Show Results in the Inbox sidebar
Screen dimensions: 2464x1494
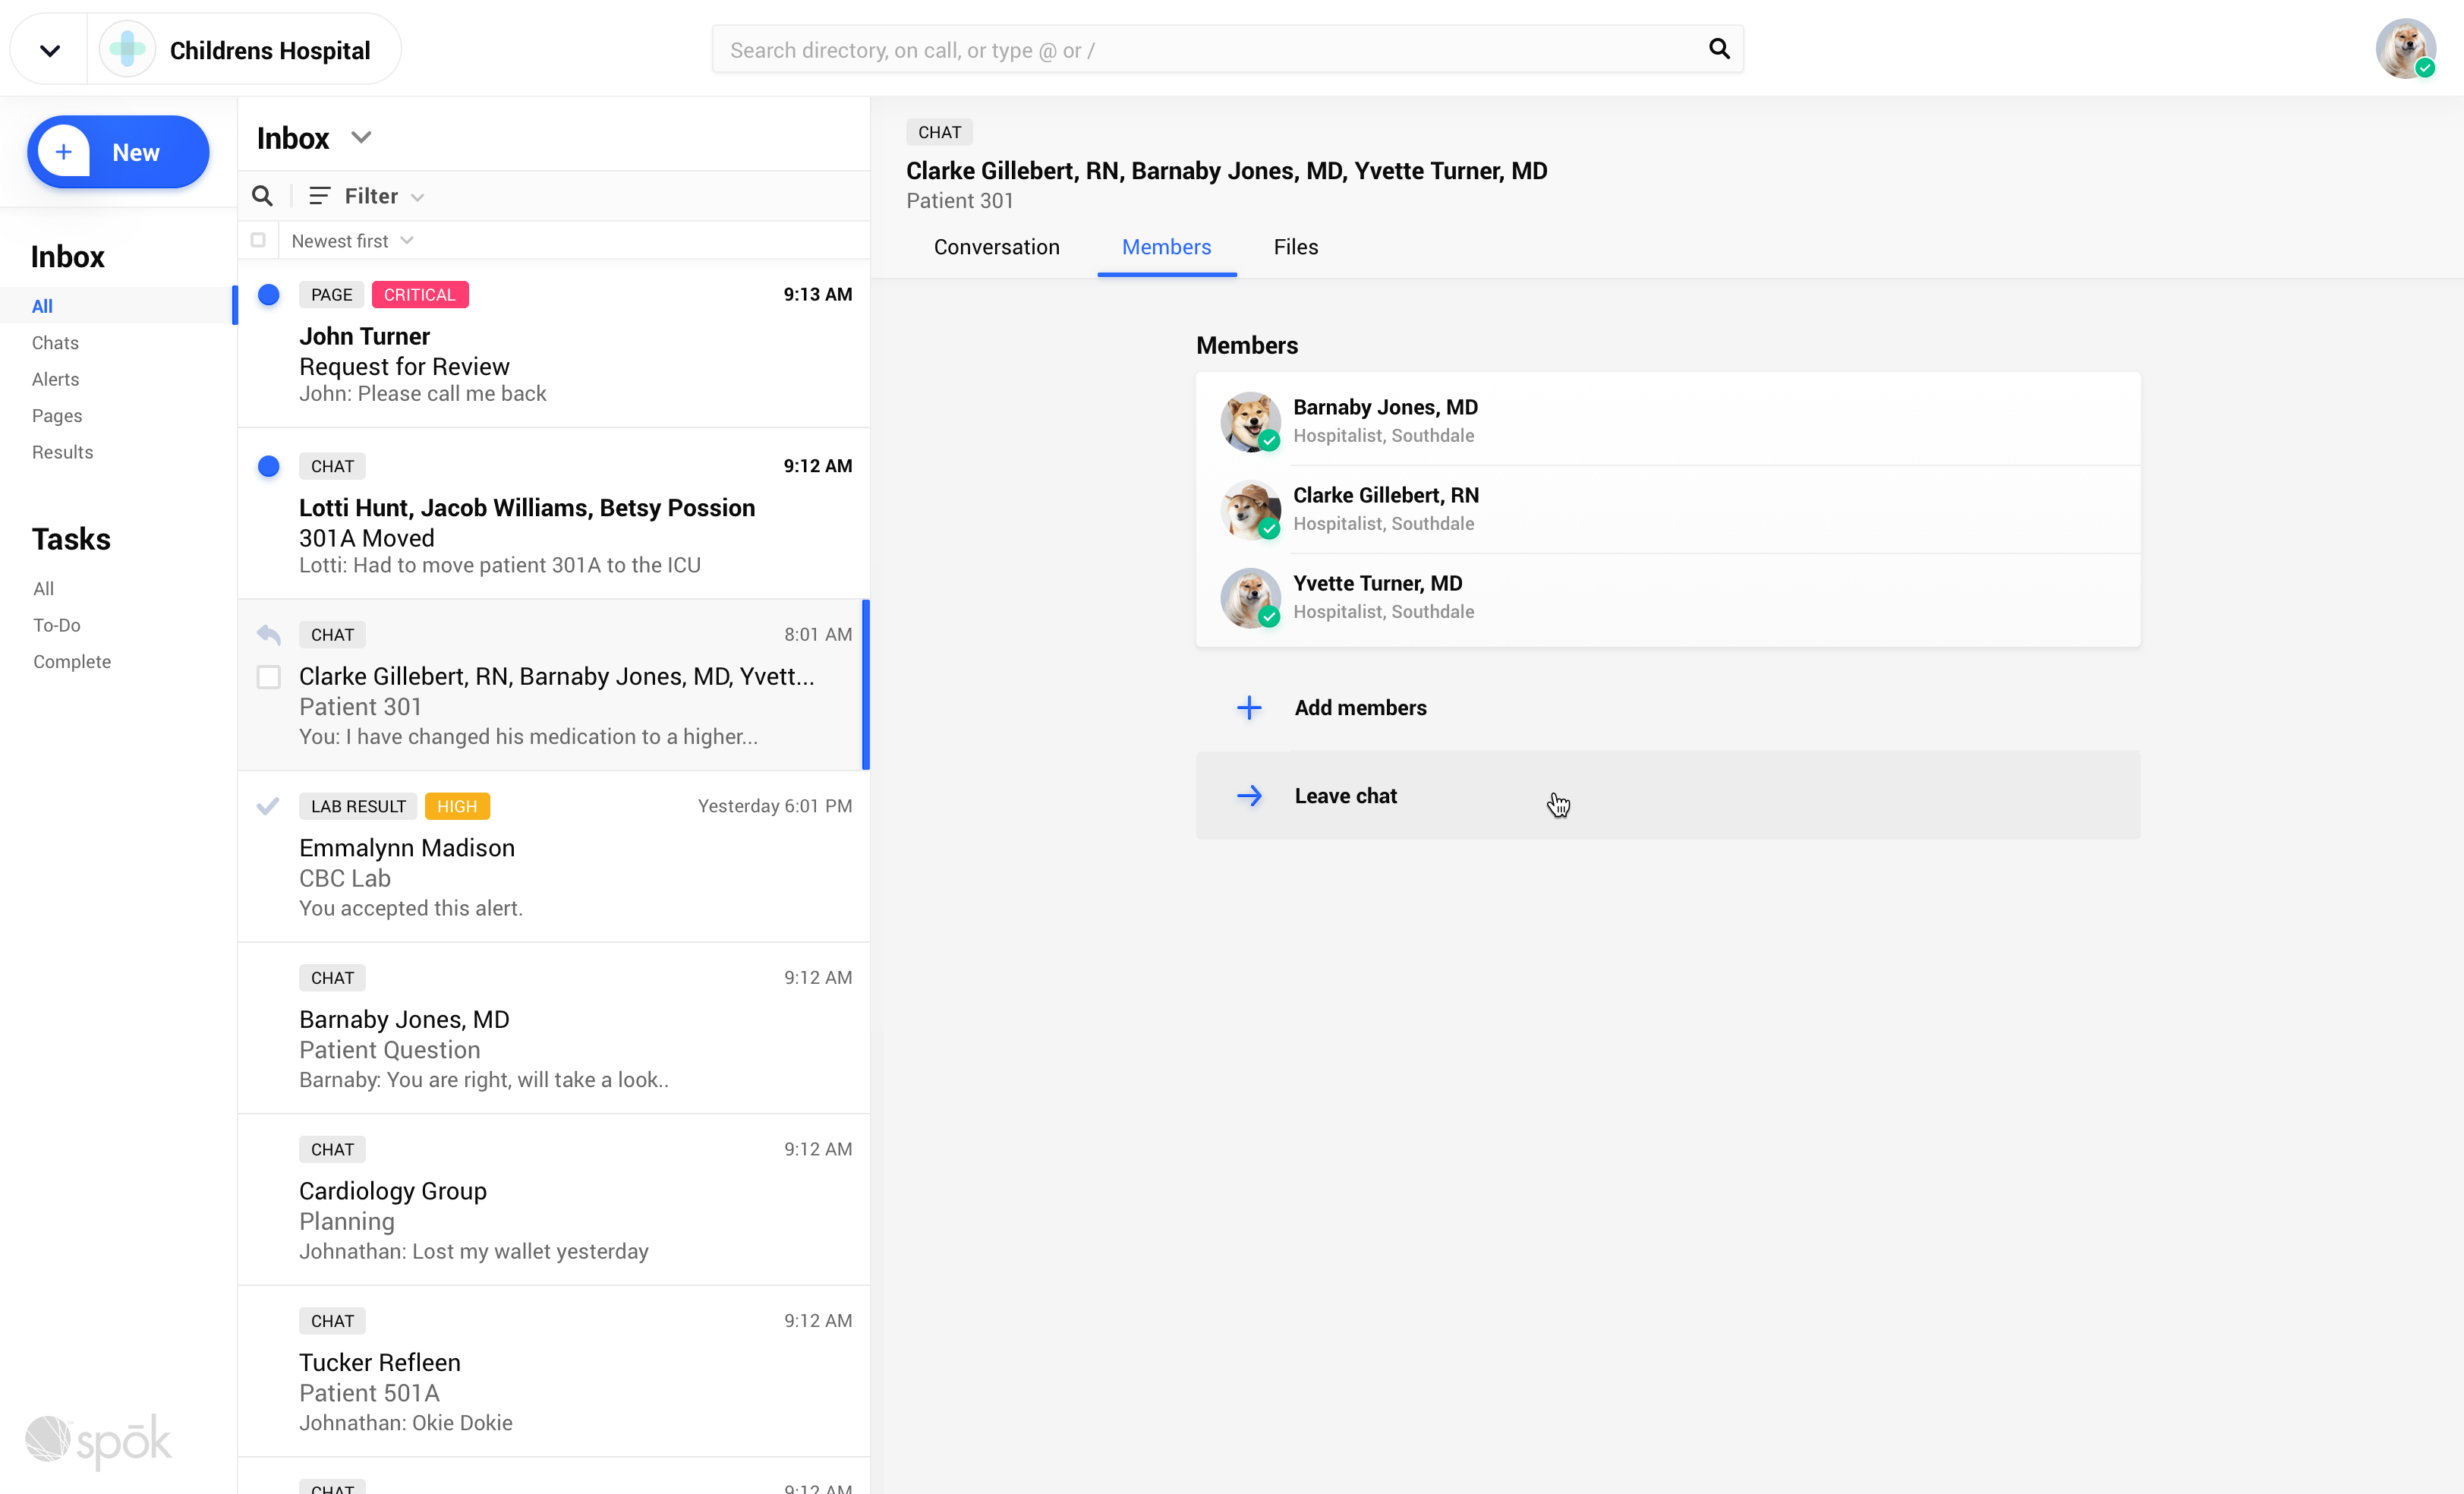coord(62,452)
